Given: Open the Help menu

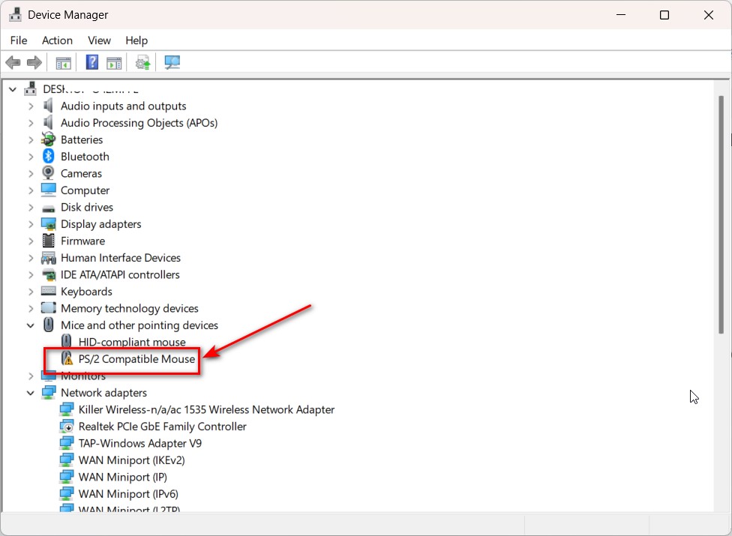Looking at the screenshot, I should tap(136, 40).
